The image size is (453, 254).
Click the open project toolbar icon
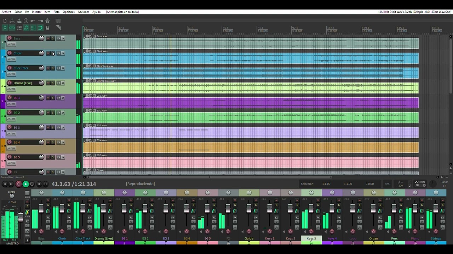tap(12, 21)
